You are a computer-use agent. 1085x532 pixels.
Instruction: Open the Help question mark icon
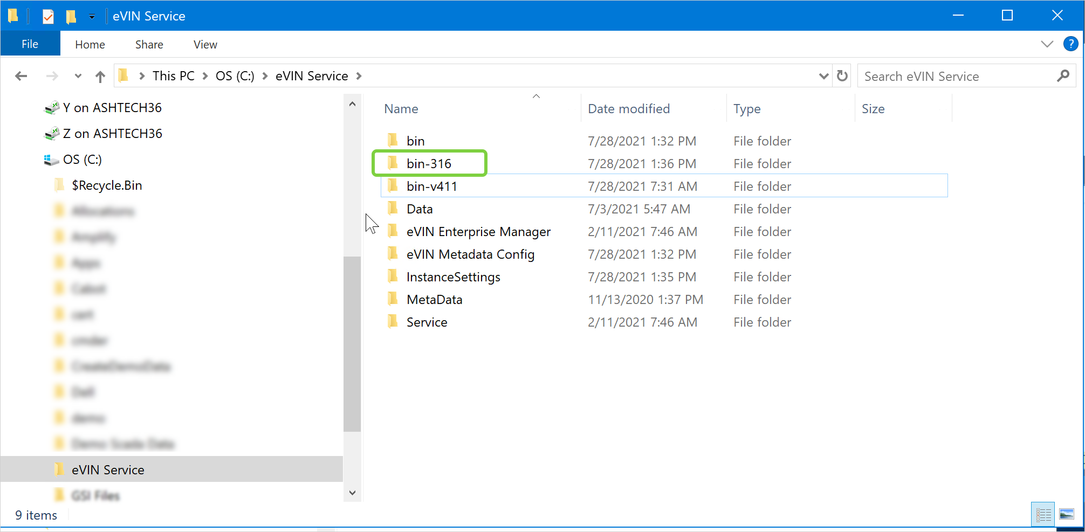pyautogui.click(x=1070, y=44)
